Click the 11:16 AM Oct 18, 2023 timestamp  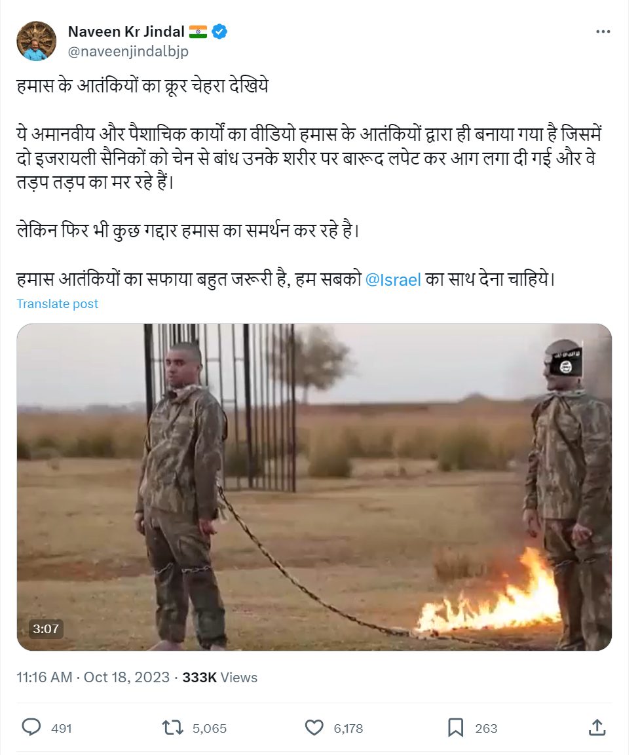(x=93, y=678)
